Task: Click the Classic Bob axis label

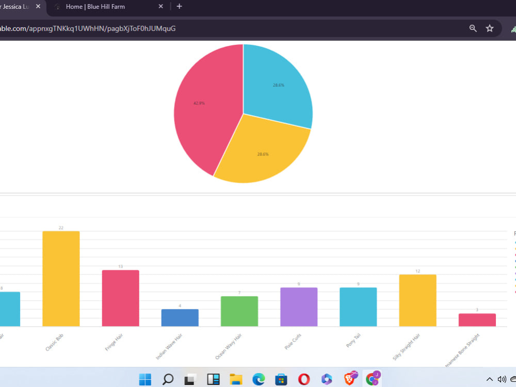Action: [54, 342]
